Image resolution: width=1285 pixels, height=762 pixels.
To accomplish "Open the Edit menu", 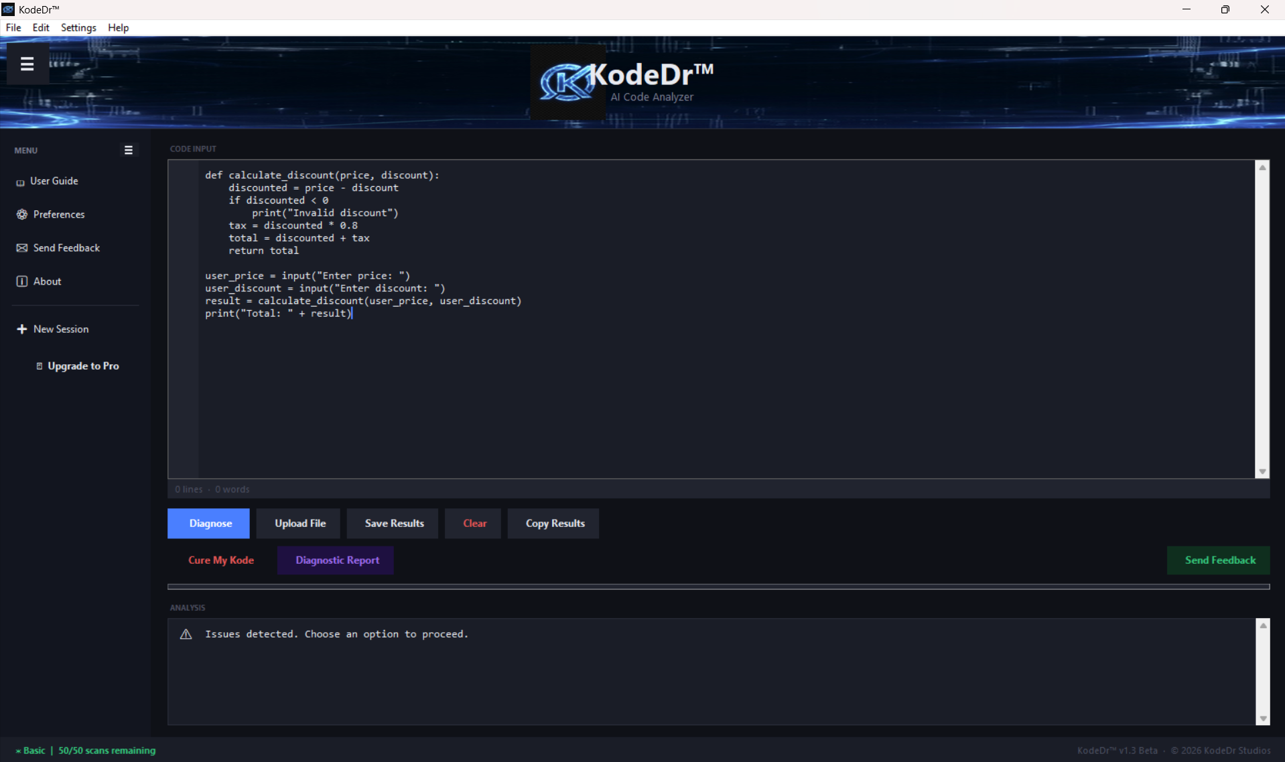I will 41,27.
